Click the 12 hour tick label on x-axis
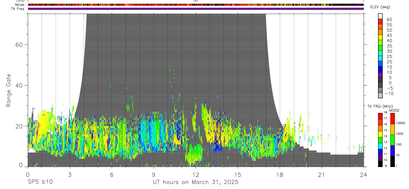409x189 pixels. (x=196, y=174)
